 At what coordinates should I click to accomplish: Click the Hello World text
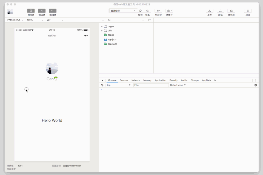click(x=52, y=120)
